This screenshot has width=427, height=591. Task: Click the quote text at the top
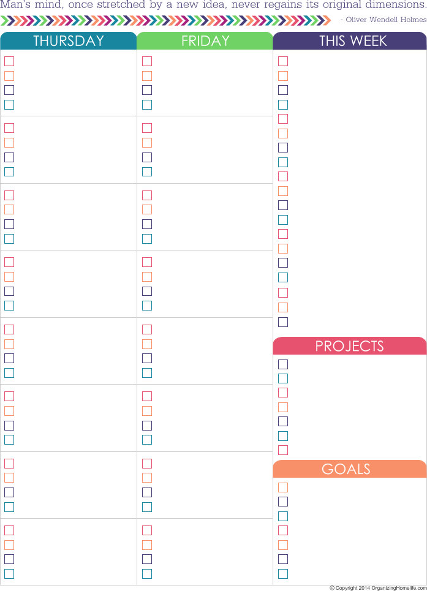point(213,5)
